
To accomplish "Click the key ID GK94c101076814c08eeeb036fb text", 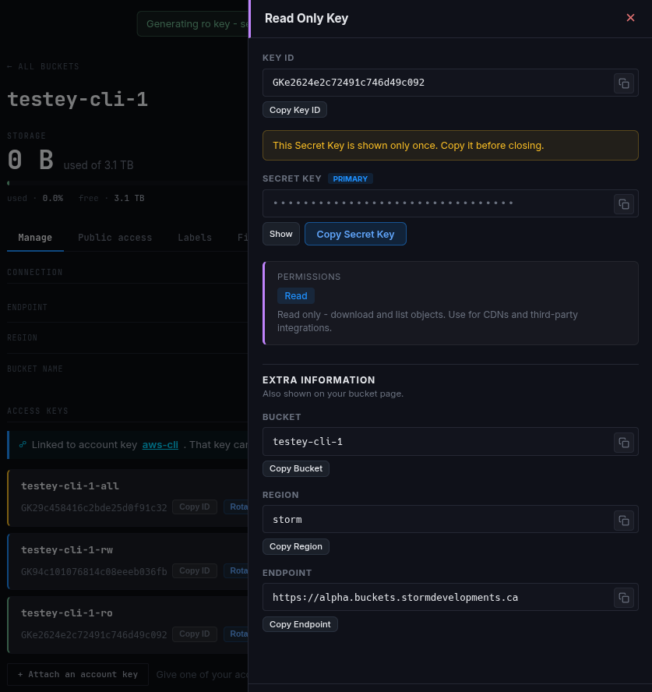I will 94,571.
